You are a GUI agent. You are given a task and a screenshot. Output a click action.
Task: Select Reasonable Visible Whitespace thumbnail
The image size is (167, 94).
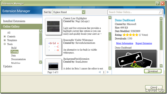[53, 47]
